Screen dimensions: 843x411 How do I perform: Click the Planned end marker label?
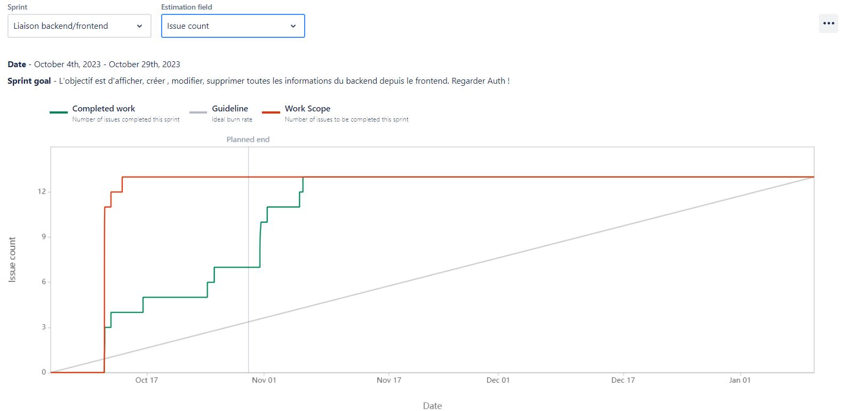248,140
